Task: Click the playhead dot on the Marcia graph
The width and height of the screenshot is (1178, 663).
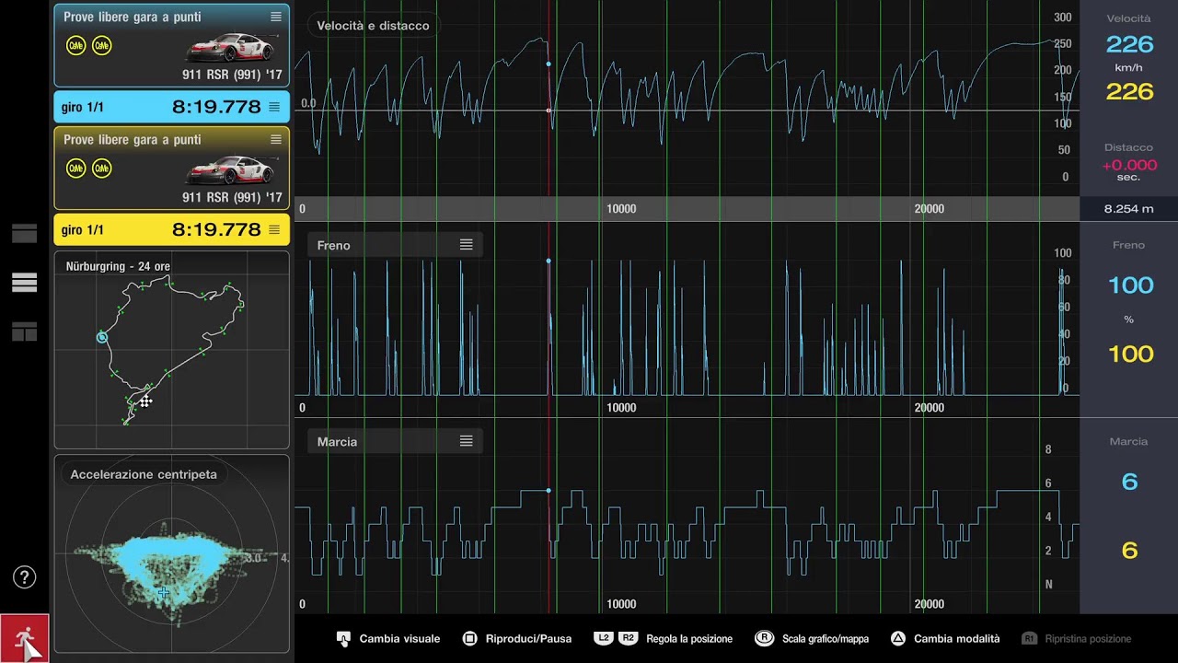Action: (x=549, y=490)
